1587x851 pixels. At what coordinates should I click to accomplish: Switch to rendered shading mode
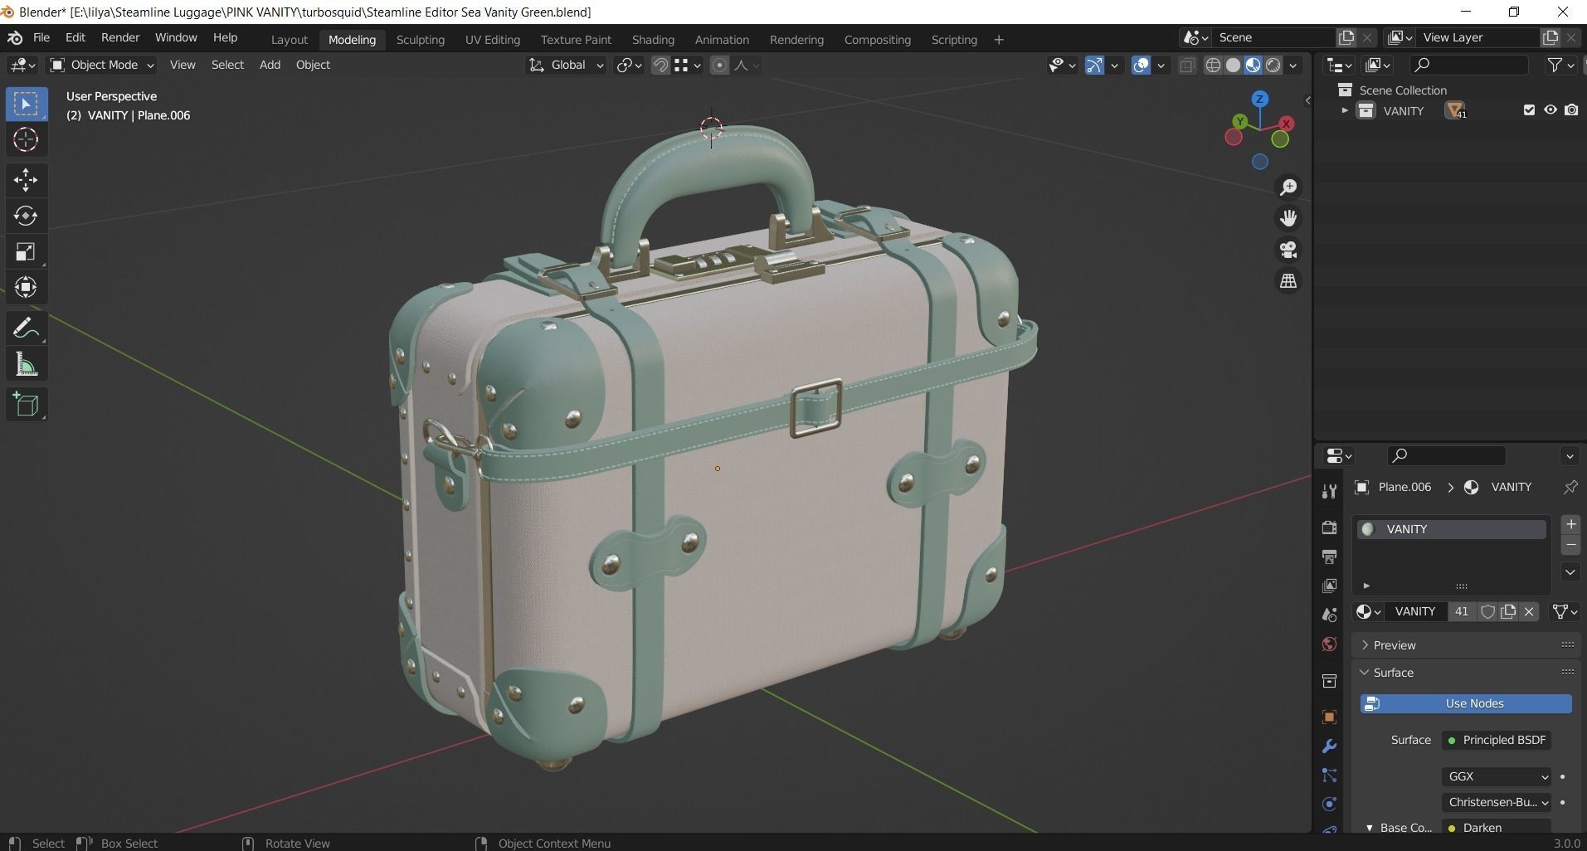coord(1273,66)
